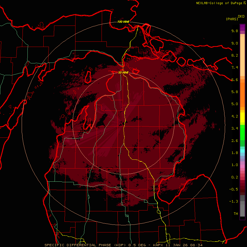Click the TH threshold legend label
The image size is (247, 247).
click(x=236, y=214)
